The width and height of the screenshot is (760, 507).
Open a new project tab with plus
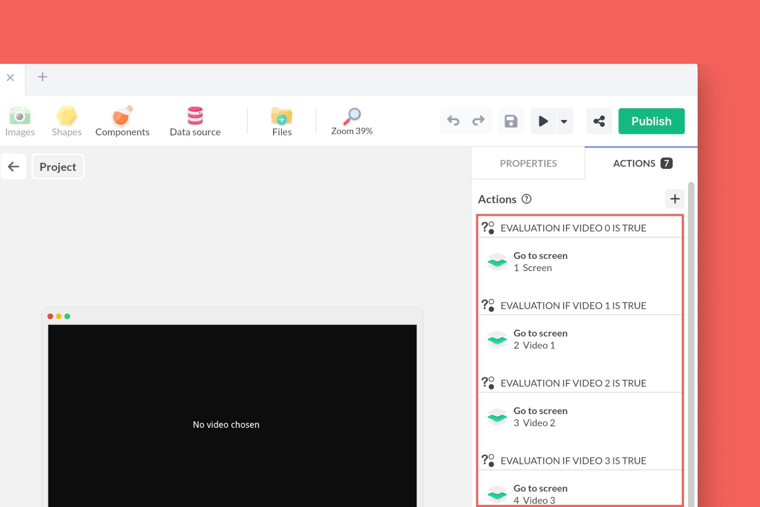point(42,77)
